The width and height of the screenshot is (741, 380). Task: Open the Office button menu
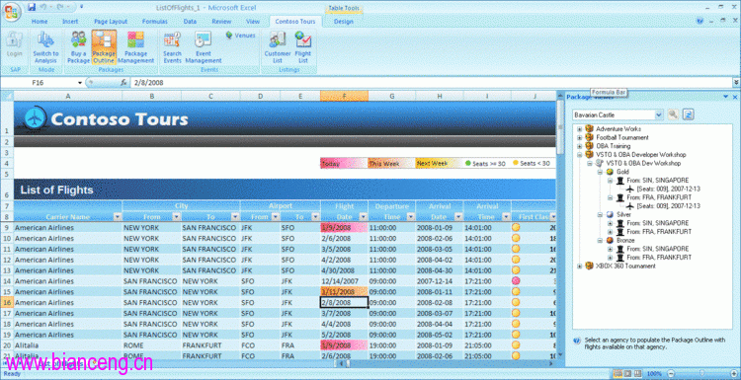coord(11,11)
